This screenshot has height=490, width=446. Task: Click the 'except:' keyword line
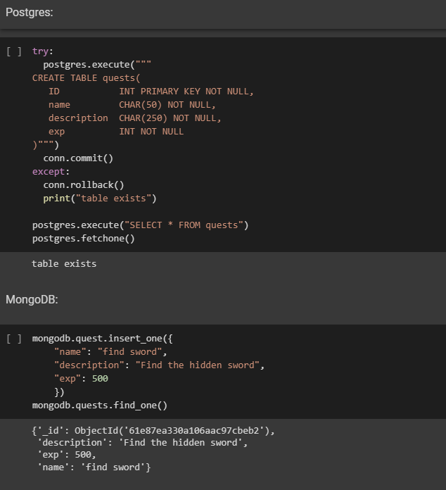tap(51, 172)
